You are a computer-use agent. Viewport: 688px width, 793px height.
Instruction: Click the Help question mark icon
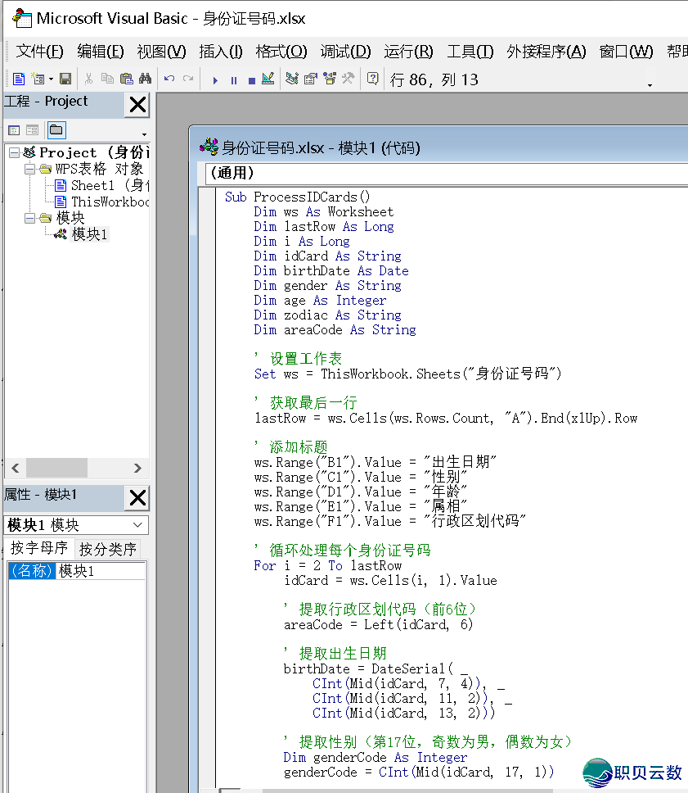pyautogui.click(x=373, y=79)
